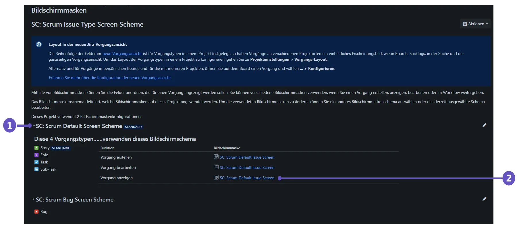Open 'Erfahren Sie mehr über die Konfiguration' link

click(110, 78)
